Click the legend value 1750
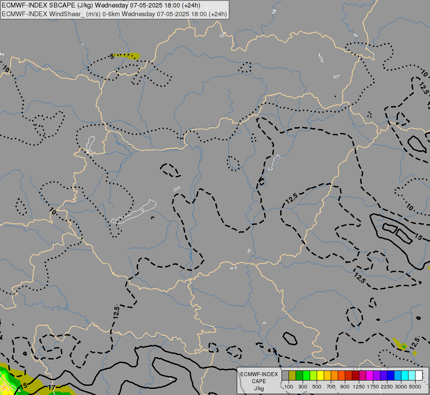The height and width of the screenshot is (395, 430). tap(373, 387)
